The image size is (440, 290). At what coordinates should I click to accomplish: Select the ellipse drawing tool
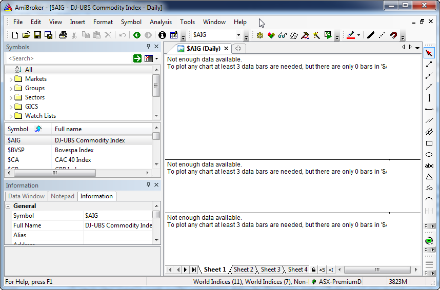[x=429, y=155]
